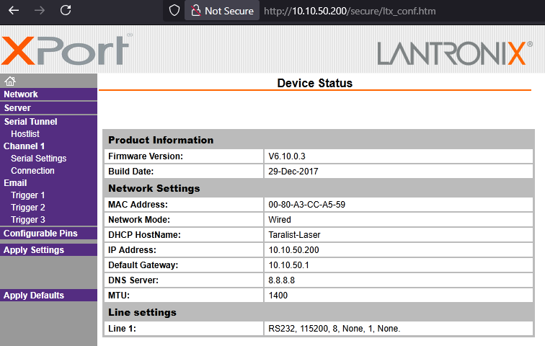Image resolution: width=545 pixels, height=346 pixels.
Task: Click the Build Date label
Action: pos(130,172)
